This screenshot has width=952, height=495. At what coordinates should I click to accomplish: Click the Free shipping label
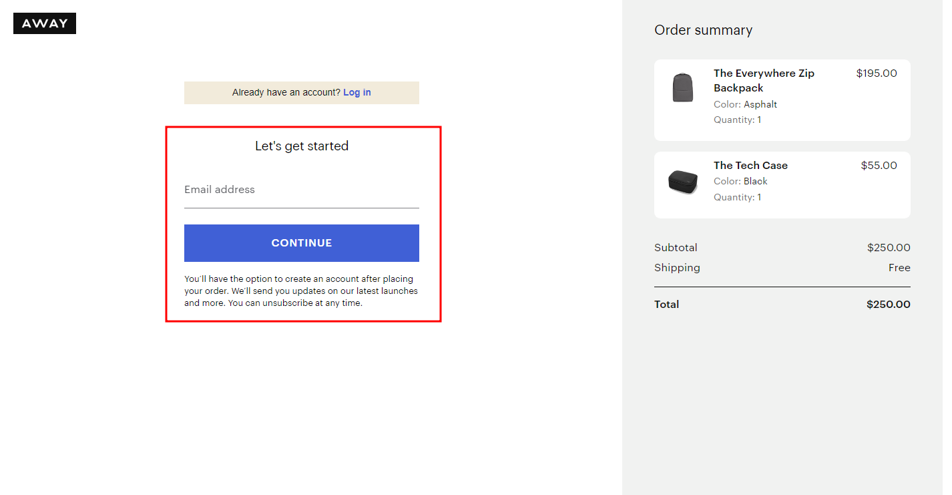click(x=899, y=267)
